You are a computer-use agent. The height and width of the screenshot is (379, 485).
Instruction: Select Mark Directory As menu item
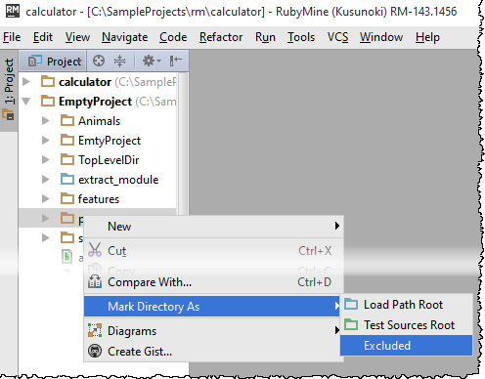pyautogui.click(x=212, y=306)
